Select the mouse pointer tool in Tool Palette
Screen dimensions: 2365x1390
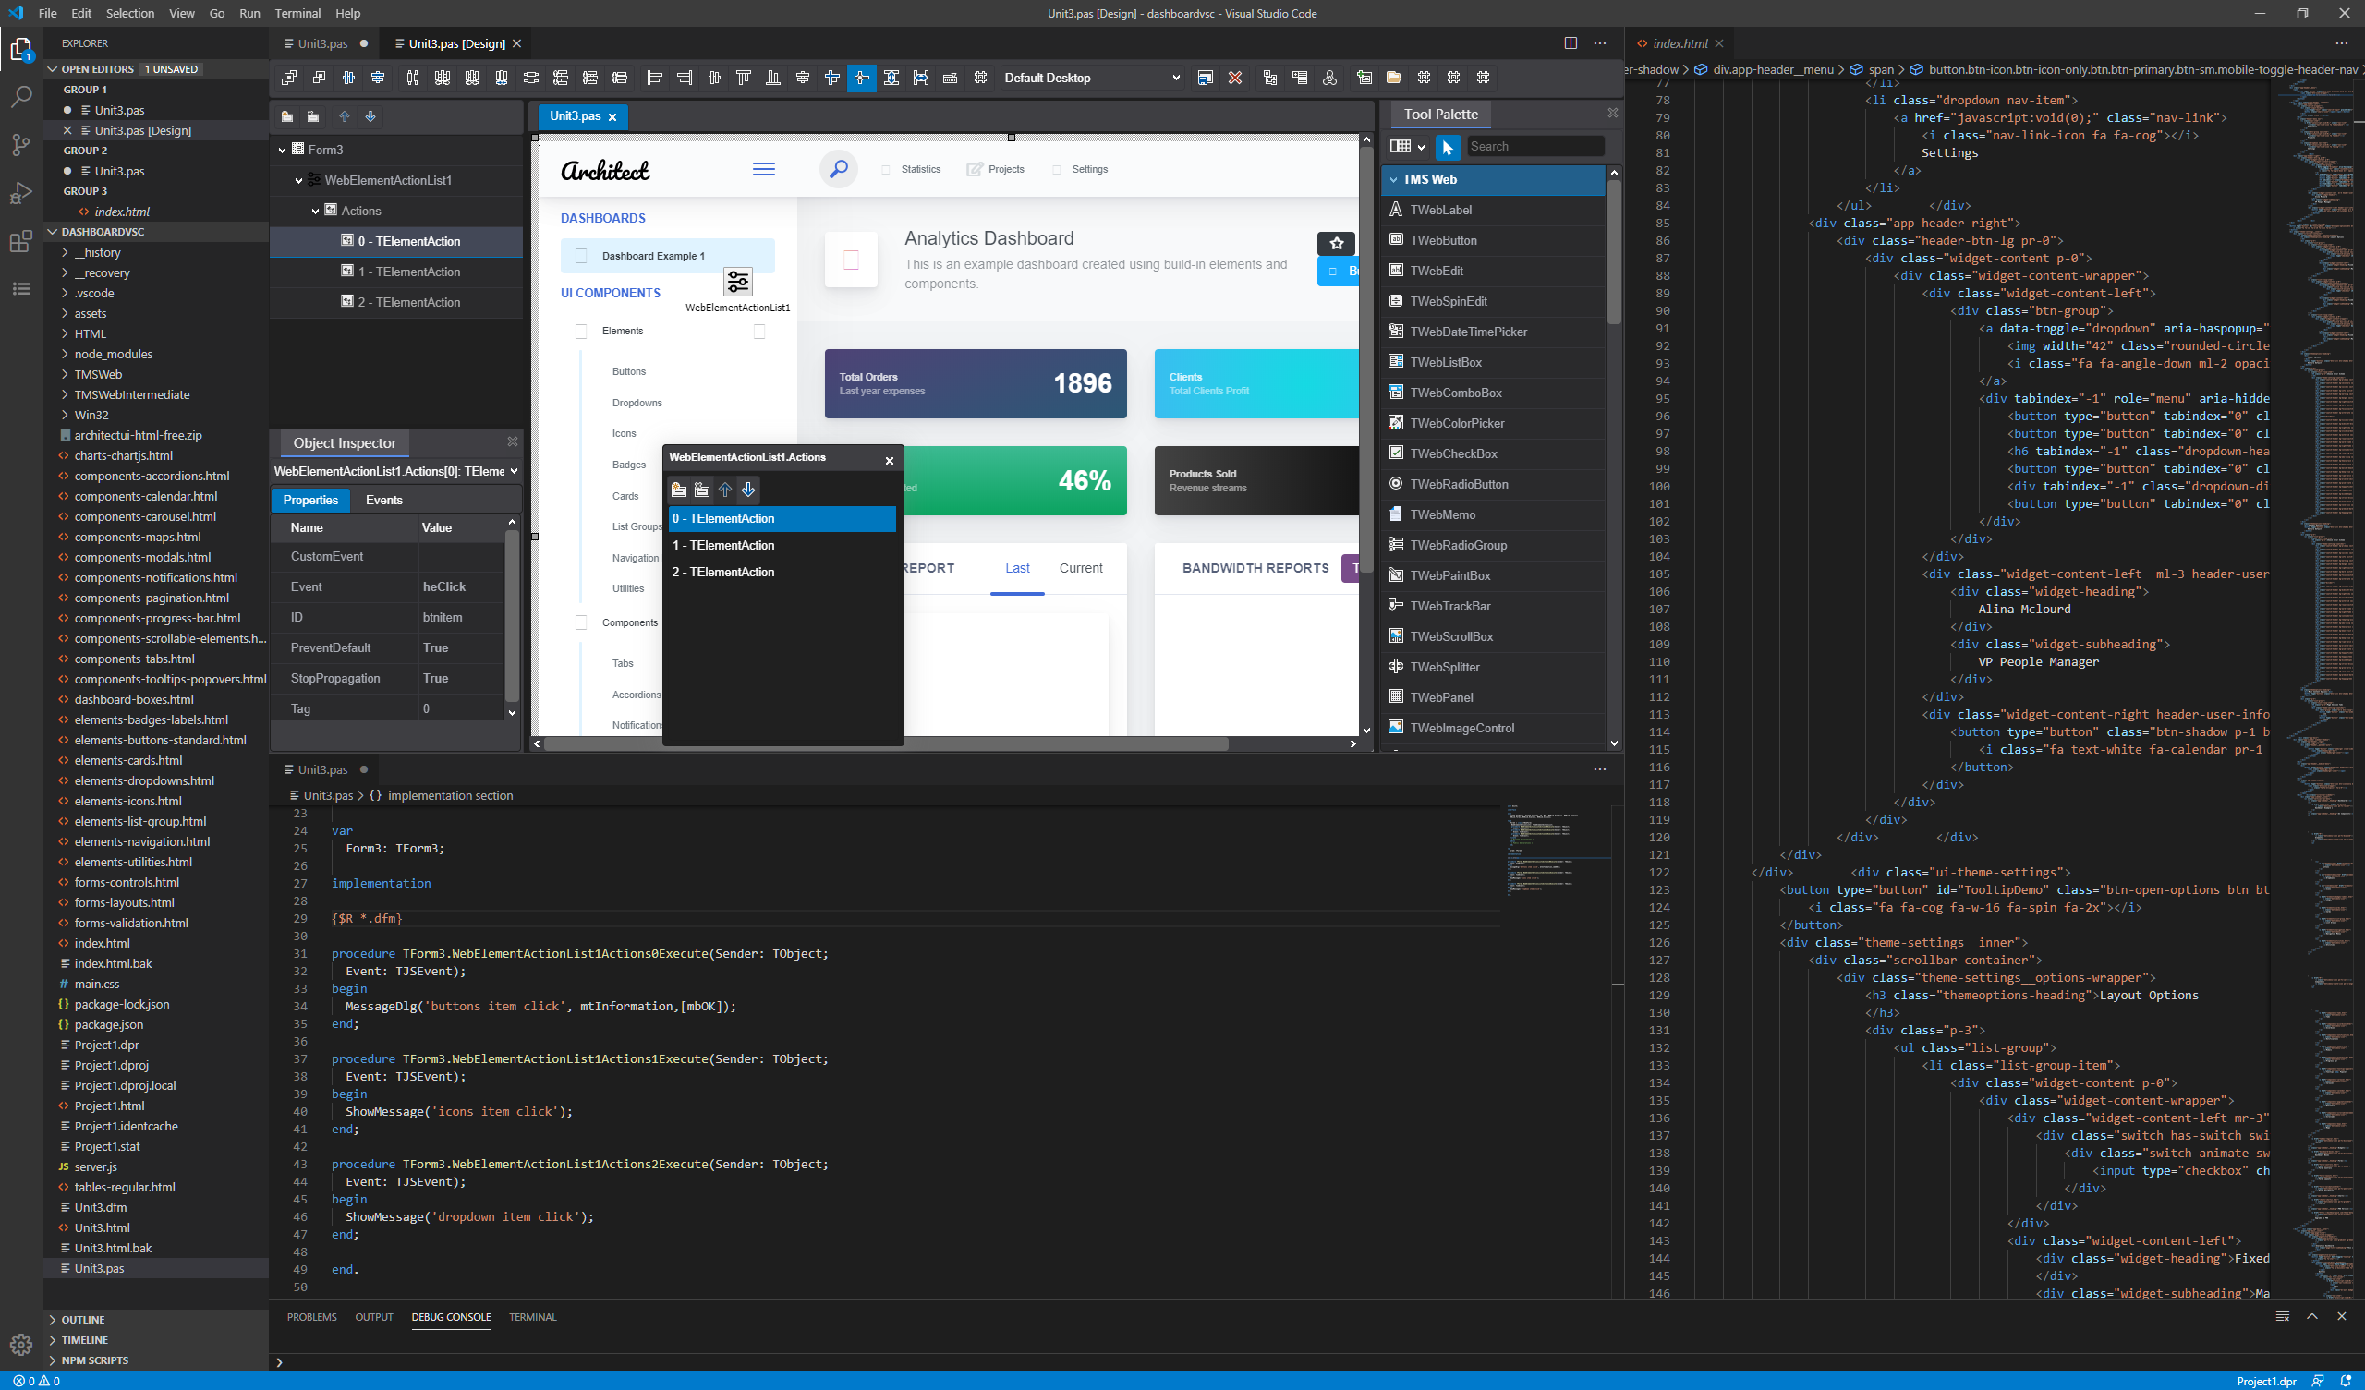[1448, 148]
